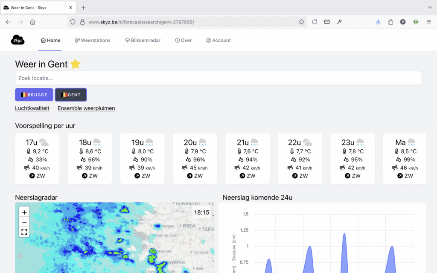Open the browser extensions menu

(x=390, y=22)
